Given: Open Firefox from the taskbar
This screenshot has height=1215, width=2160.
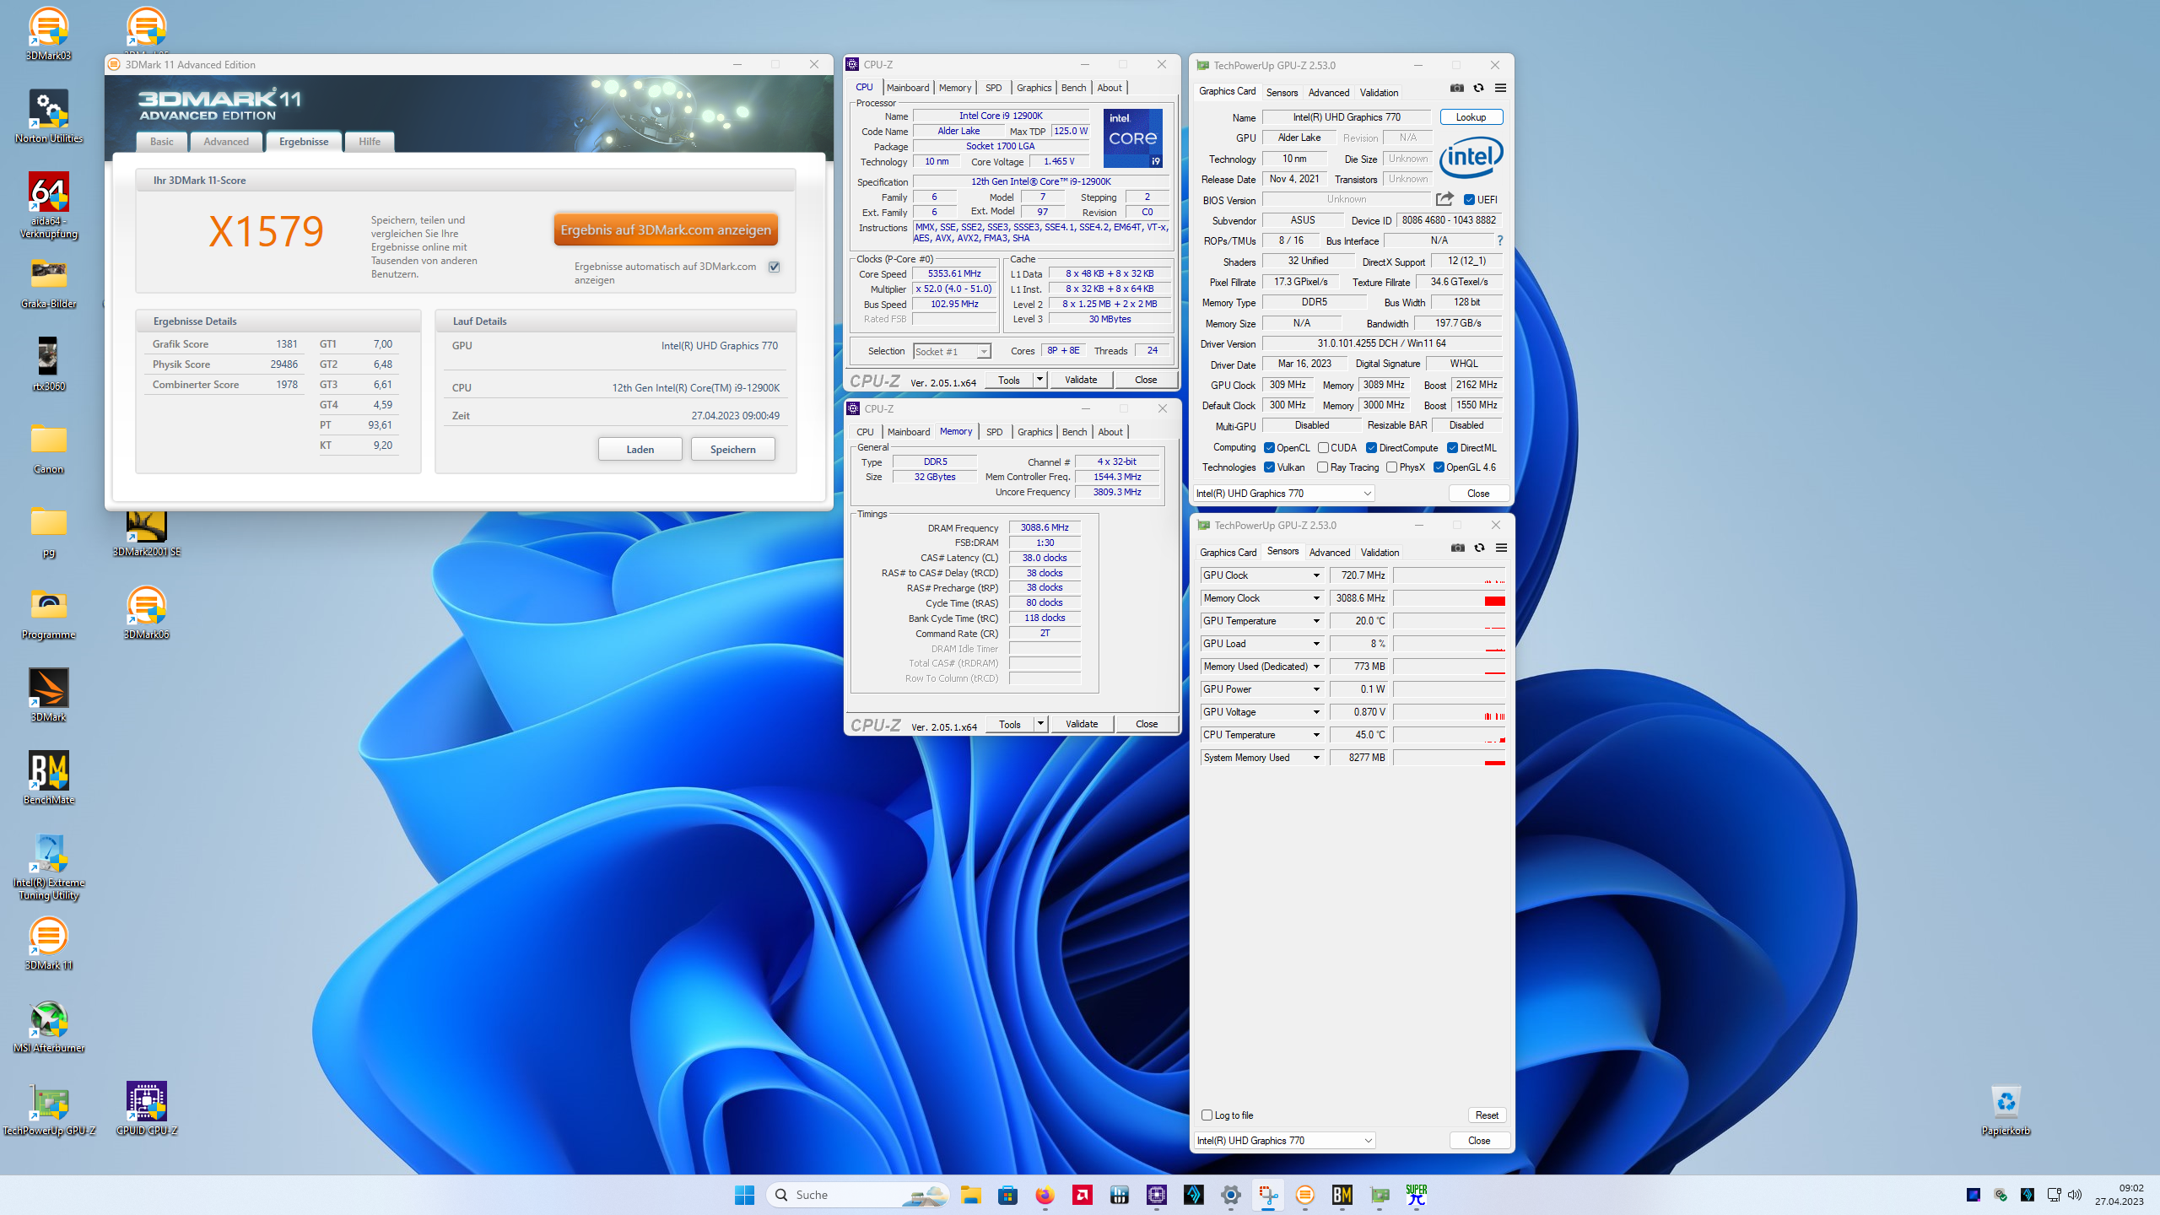Looking at the screenshot, I should 1045,1195.
